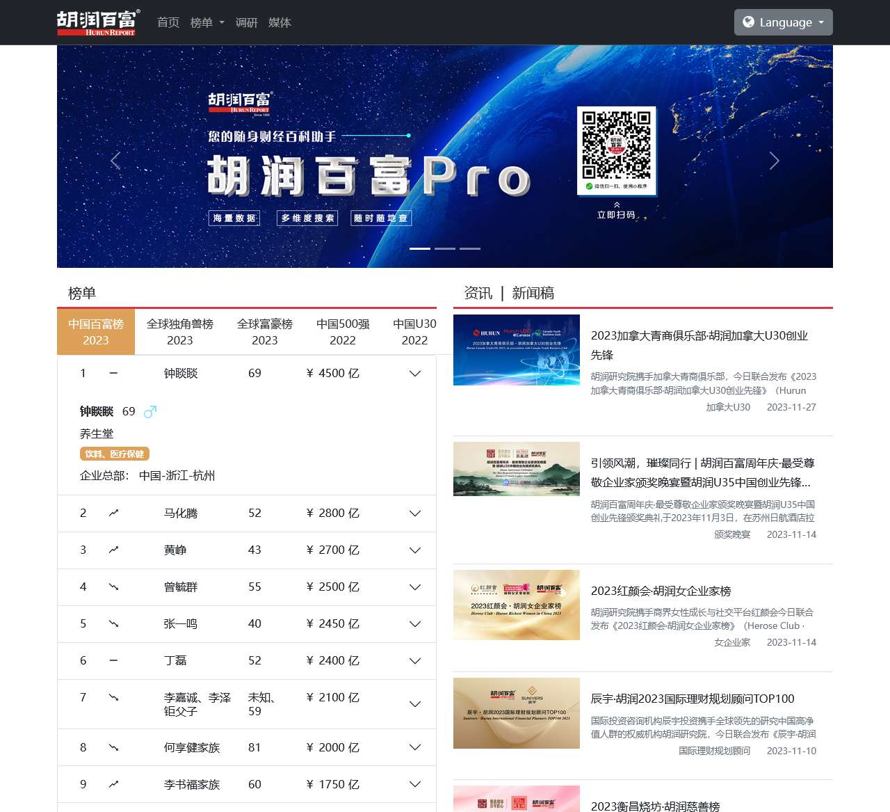The width and height of the screenshot is (890, 812).
Task: Switch to 中国百富榜 2023 tab
Action: pyautogui.click(x=96, y=332)
